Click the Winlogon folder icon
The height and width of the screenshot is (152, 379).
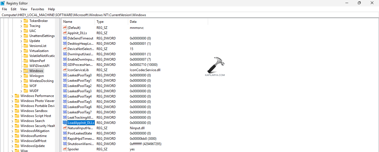pyautogui.click(x=26, y=76)
